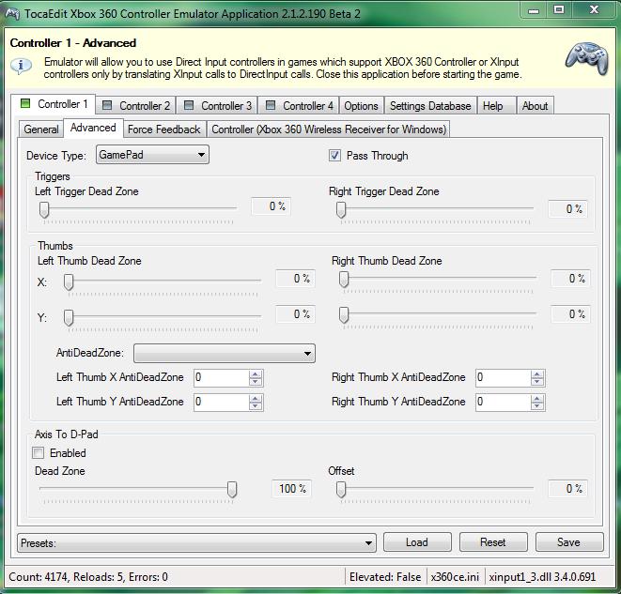Enable the Axis To D-Pad checkbox
Screen dimensions: 621x594
tap(38, 453)
